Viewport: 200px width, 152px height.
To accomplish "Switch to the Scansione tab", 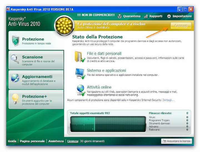I will tap(36, 60).
